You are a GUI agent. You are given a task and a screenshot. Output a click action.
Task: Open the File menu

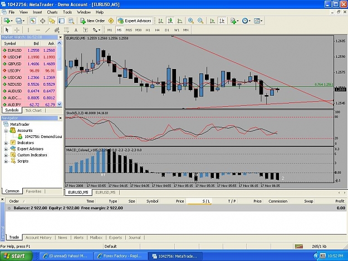(11, 12)
